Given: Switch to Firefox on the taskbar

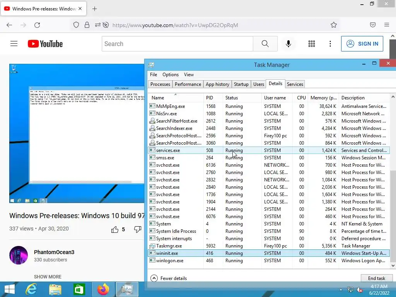Looking at the screenshot, I should point(103,289).
